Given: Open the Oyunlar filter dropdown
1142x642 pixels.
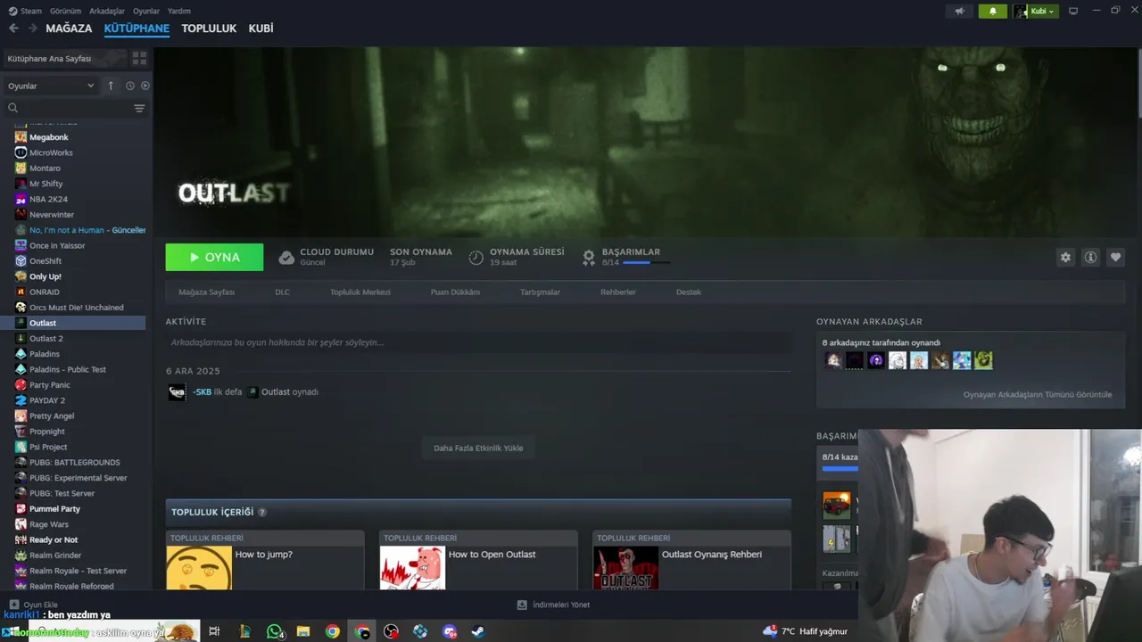Looking at the screenshot, I should click(x=51, y=86).
